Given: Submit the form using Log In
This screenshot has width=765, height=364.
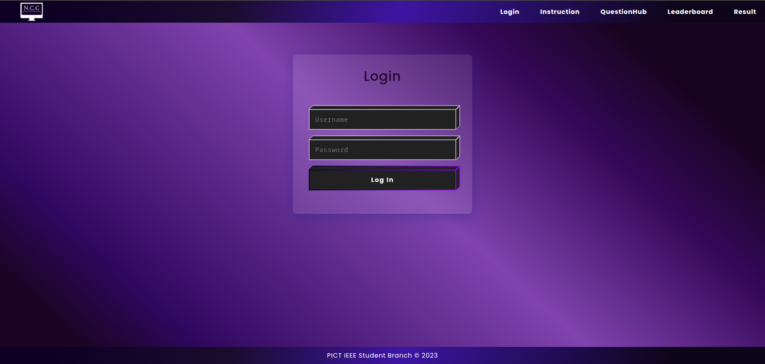Looking at the screenshot, I should click(382, 180).
